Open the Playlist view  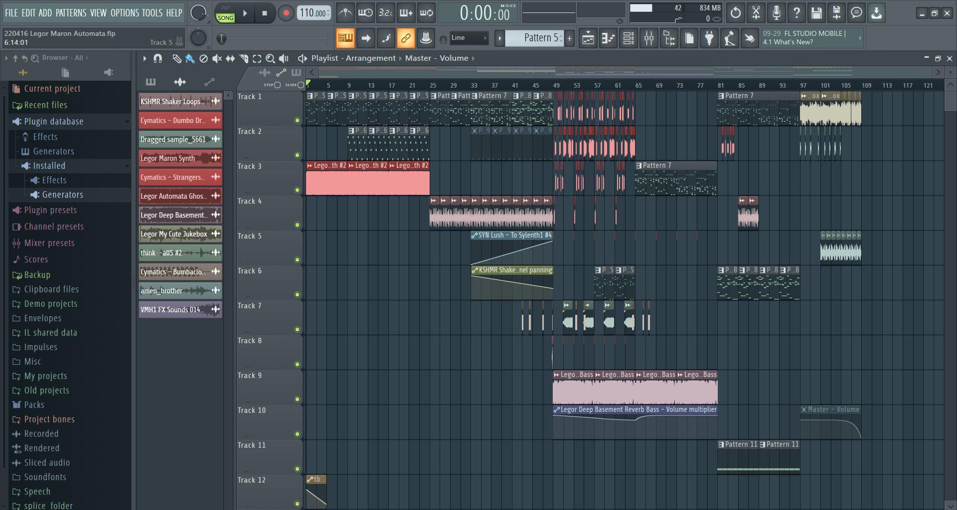coord(588,38)
